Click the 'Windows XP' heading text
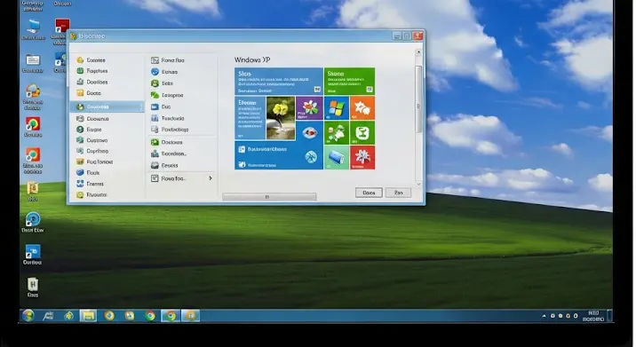 (252, 60)
